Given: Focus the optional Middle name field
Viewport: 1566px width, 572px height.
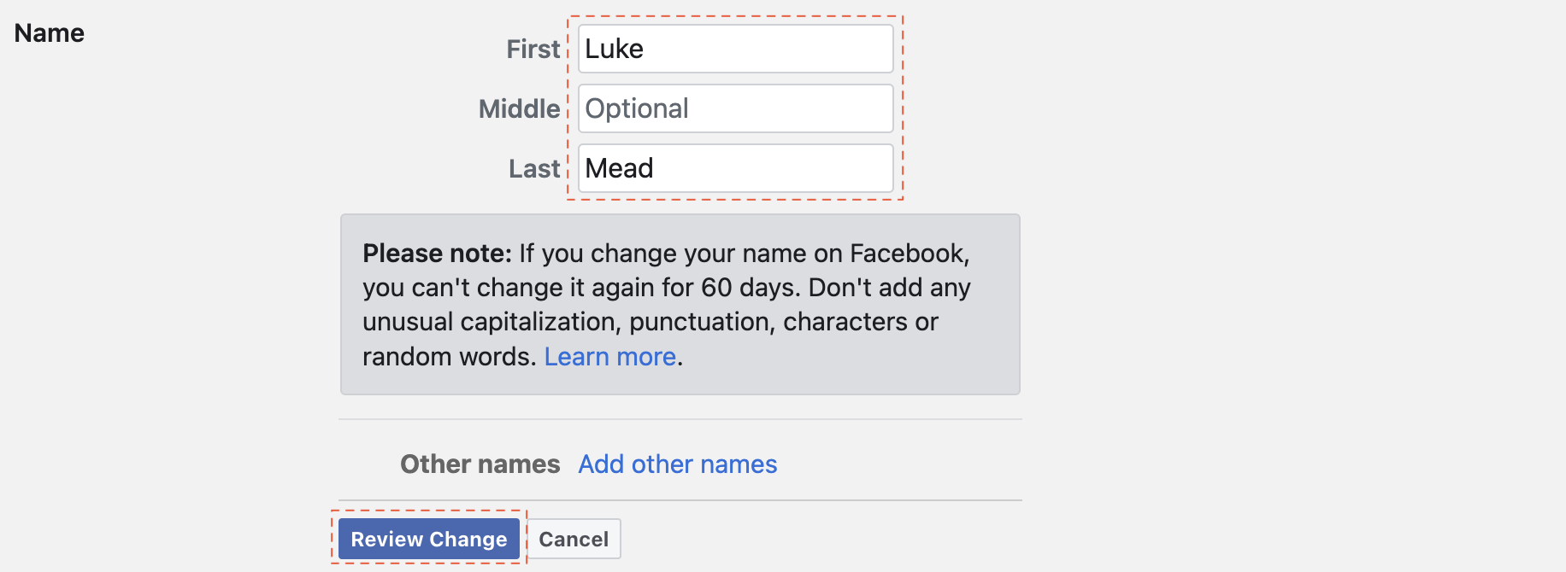Looking at the screenshot, I should coord(735,108).
